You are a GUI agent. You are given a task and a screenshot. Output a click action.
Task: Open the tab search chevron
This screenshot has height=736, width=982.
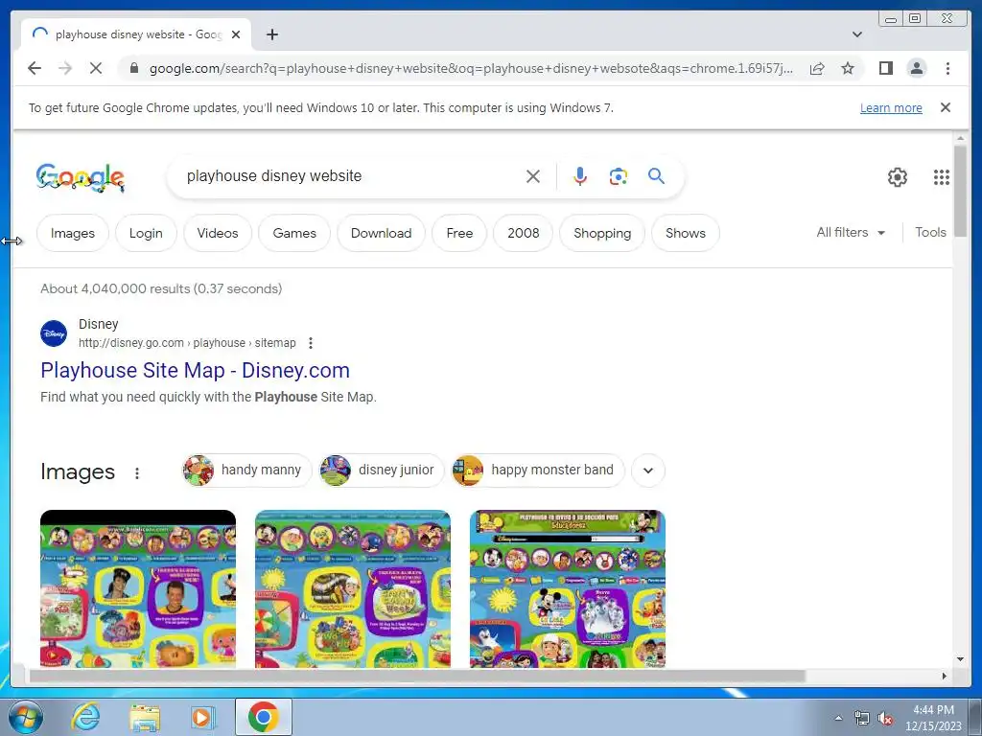tap(856, 34)
